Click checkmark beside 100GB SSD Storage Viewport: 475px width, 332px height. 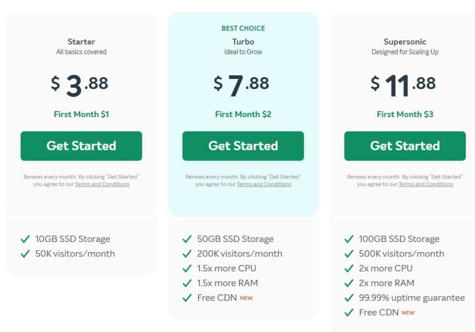pyautogui.click(x=349, y=239)
